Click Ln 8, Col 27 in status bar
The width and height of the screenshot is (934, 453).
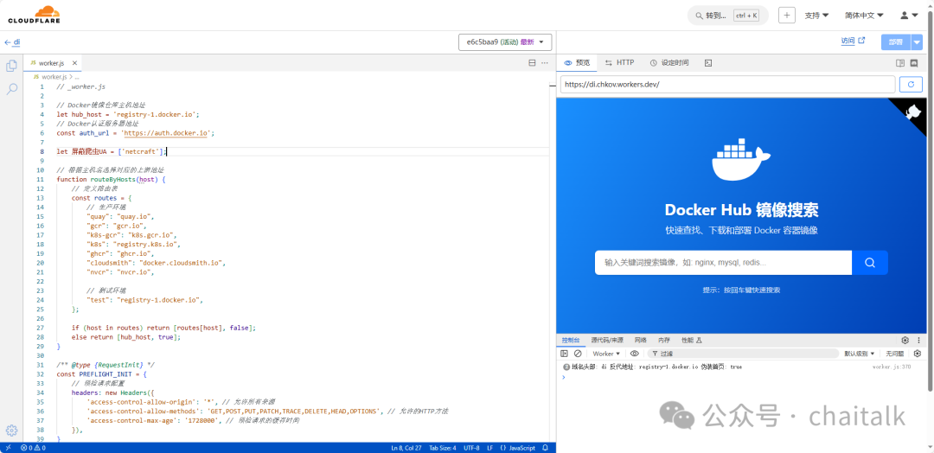(x=406, y=448)
